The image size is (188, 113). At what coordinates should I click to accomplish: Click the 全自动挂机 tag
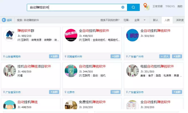pos(99,40)
